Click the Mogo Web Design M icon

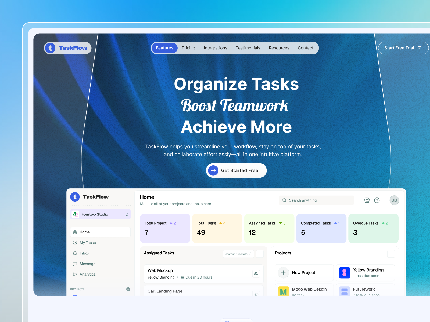coord(283,291)
